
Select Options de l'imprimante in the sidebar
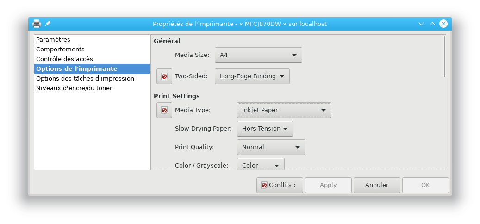click(92, 68)
